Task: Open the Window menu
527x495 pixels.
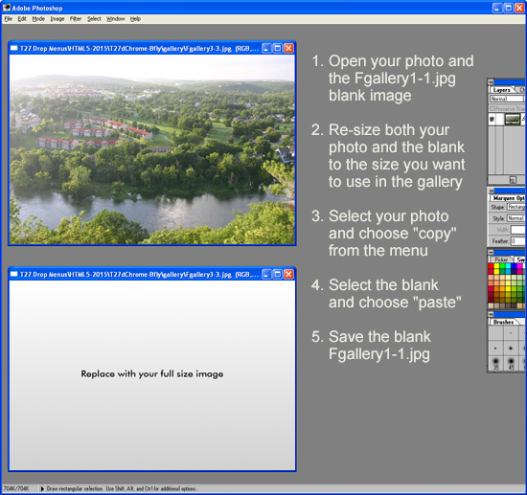Action: click(x=115, y=19)
